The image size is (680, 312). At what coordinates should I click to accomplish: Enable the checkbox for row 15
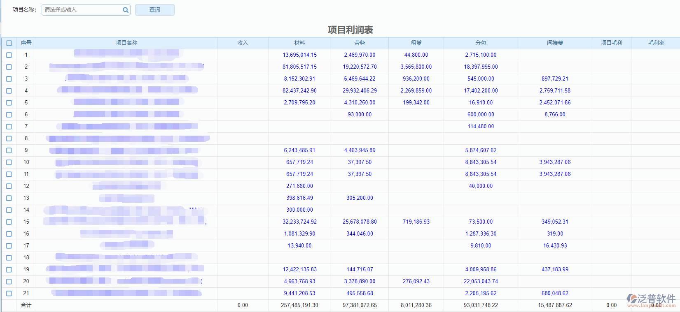9,222
